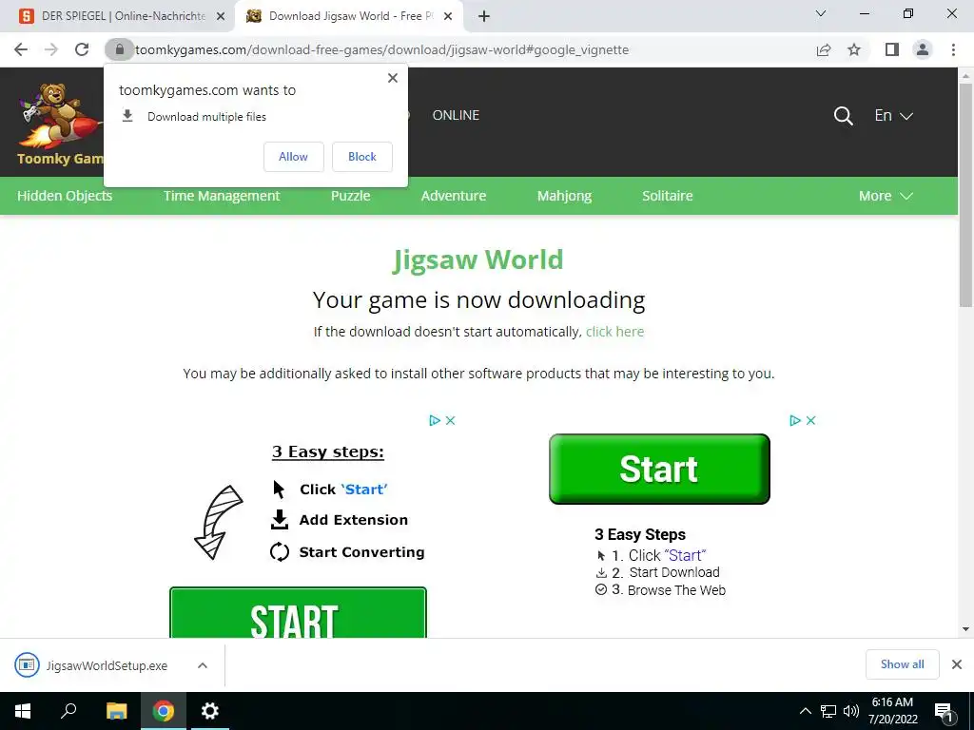The width and height of the screenshot is (974, 730).
Task: Show all downloads
Action: pyautogui.click(x=902, y=664)
